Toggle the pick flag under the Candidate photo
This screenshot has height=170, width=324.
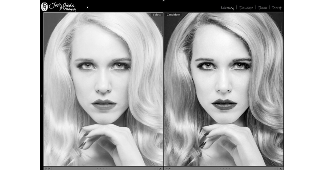click(x=166, y=168)
